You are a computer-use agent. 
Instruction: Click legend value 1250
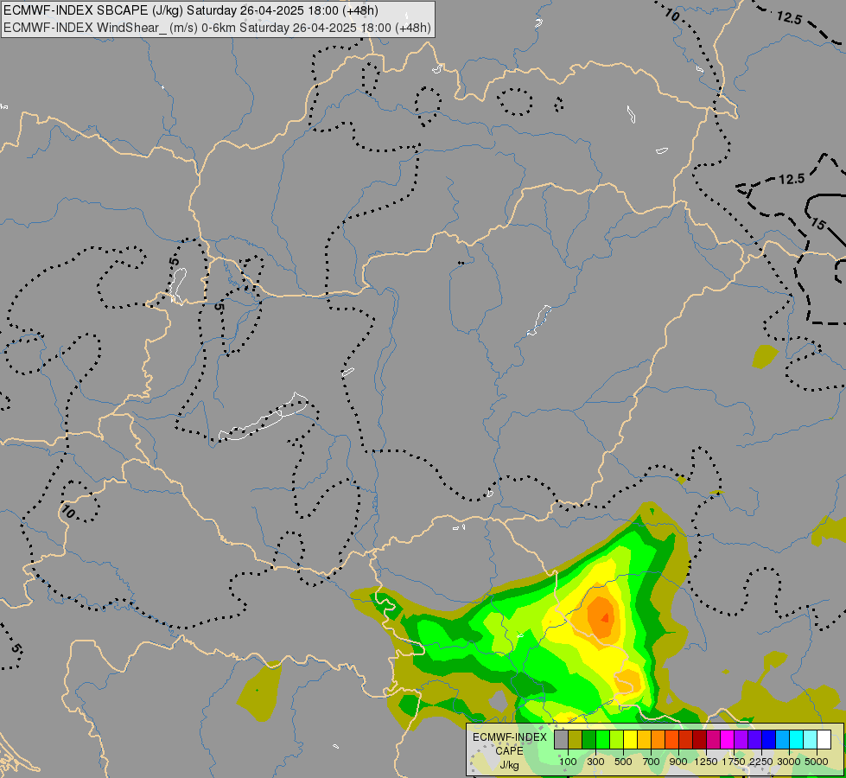pyautogui.click(x=706, y=762)
